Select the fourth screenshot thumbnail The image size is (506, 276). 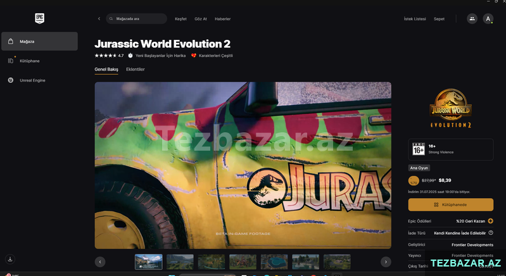(x=243, y=261)
